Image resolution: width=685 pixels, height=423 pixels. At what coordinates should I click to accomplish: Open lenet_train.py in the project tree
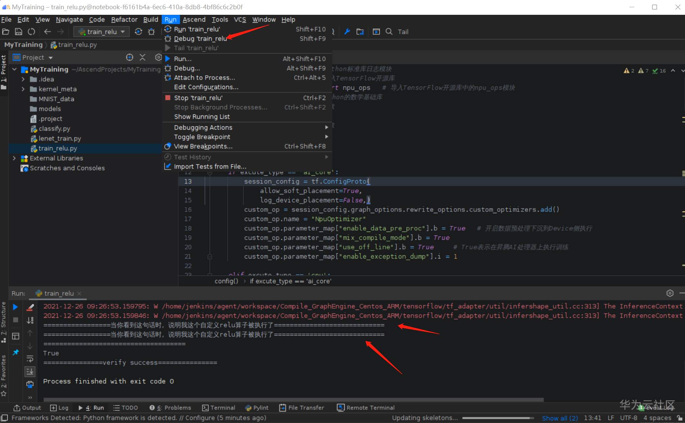point(60,138)
